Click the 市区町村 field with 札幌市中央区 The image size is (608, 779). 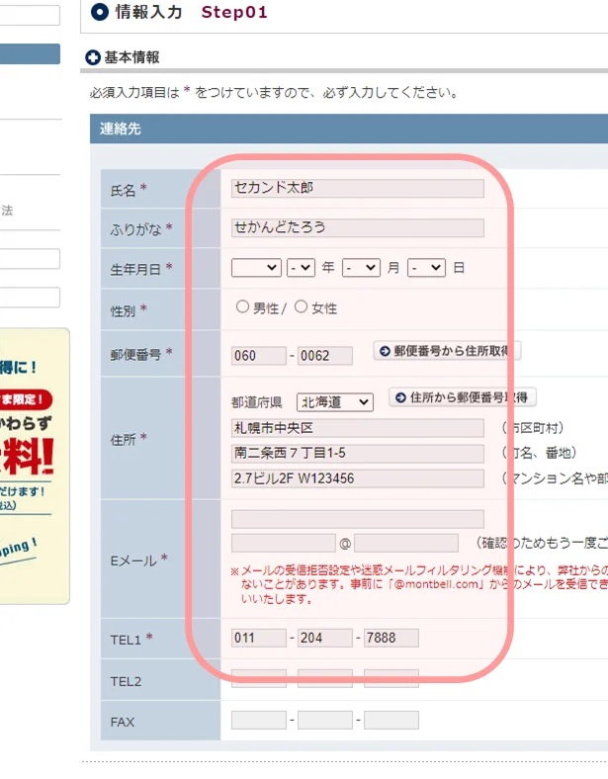point(357,428)
